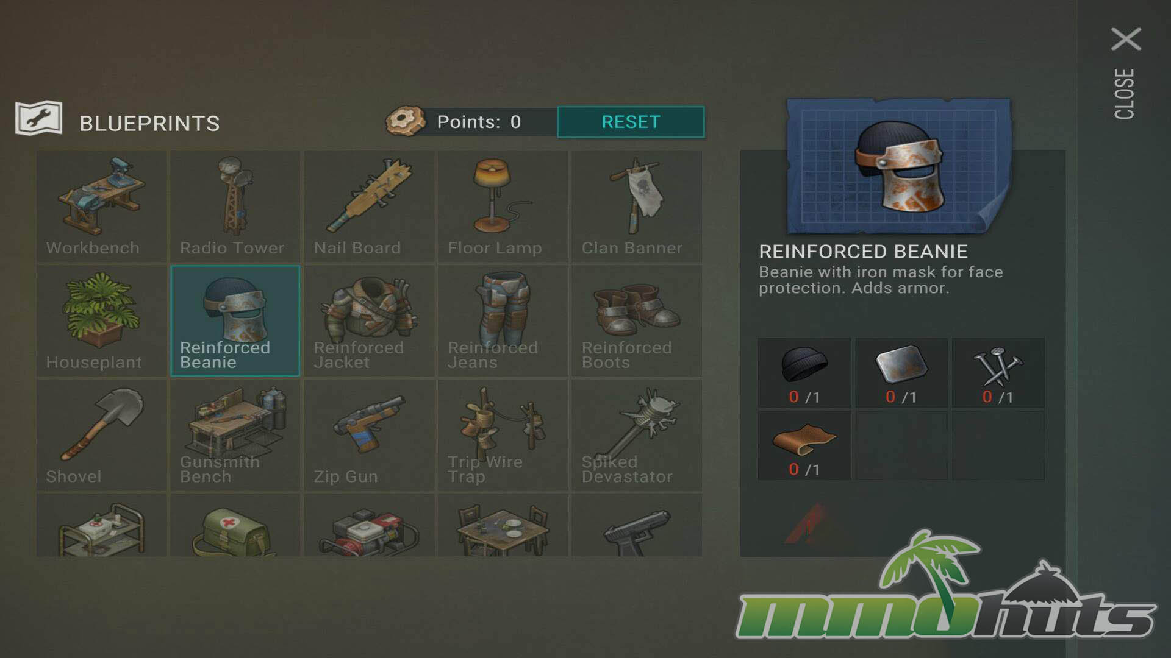Screen dimensions: 1171x658
Task: Select the Reinforced Jacket blueprint
Action: 369,321
